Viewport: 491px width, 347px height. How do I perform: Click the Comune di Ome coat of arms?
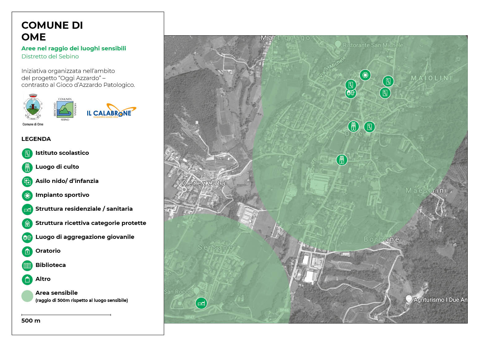(33, 107)
